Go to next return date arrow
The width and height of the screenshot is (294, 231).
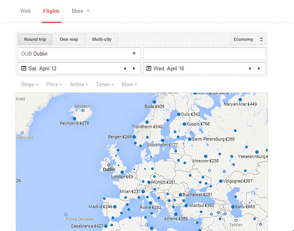click(x=259, y=69)
